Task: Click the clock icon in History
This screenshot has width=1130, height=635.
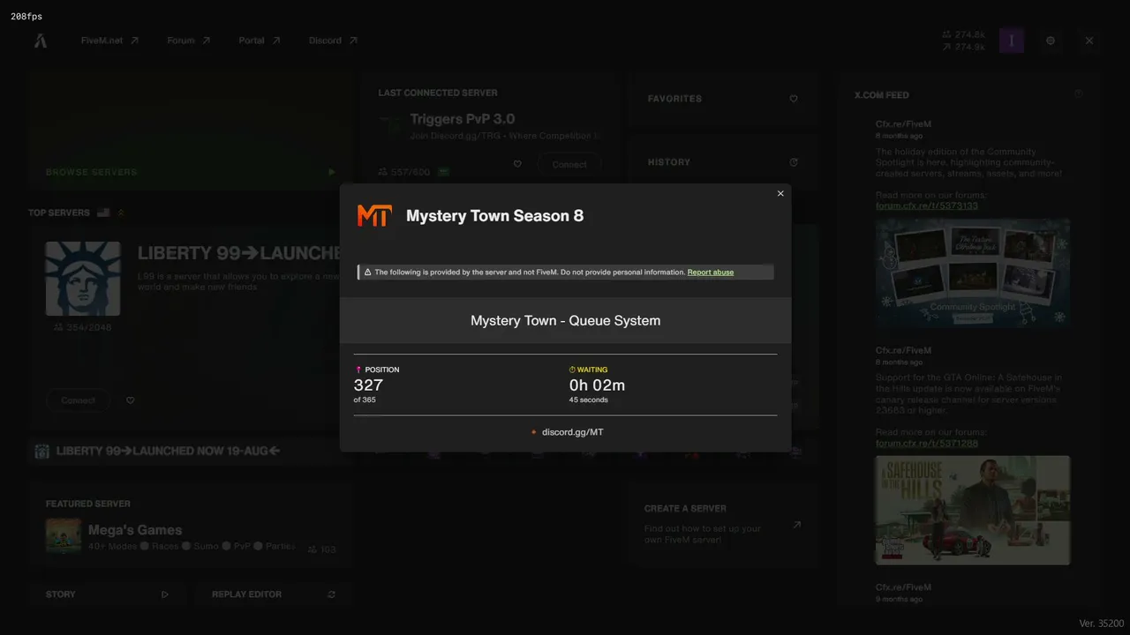Action: pyautogui.click(x=794, y=162)
